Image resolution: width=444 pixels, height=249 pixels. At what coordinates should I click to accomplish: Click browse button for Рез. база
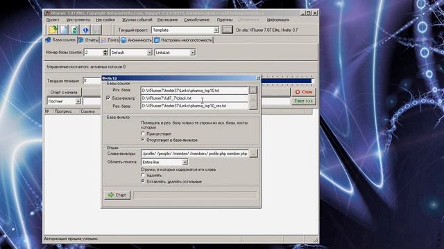pos(253,106)
